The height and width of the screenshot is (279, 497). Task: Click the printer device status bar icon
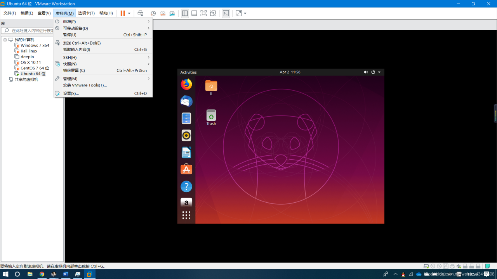pyautogui.click(x=452, y=266)
